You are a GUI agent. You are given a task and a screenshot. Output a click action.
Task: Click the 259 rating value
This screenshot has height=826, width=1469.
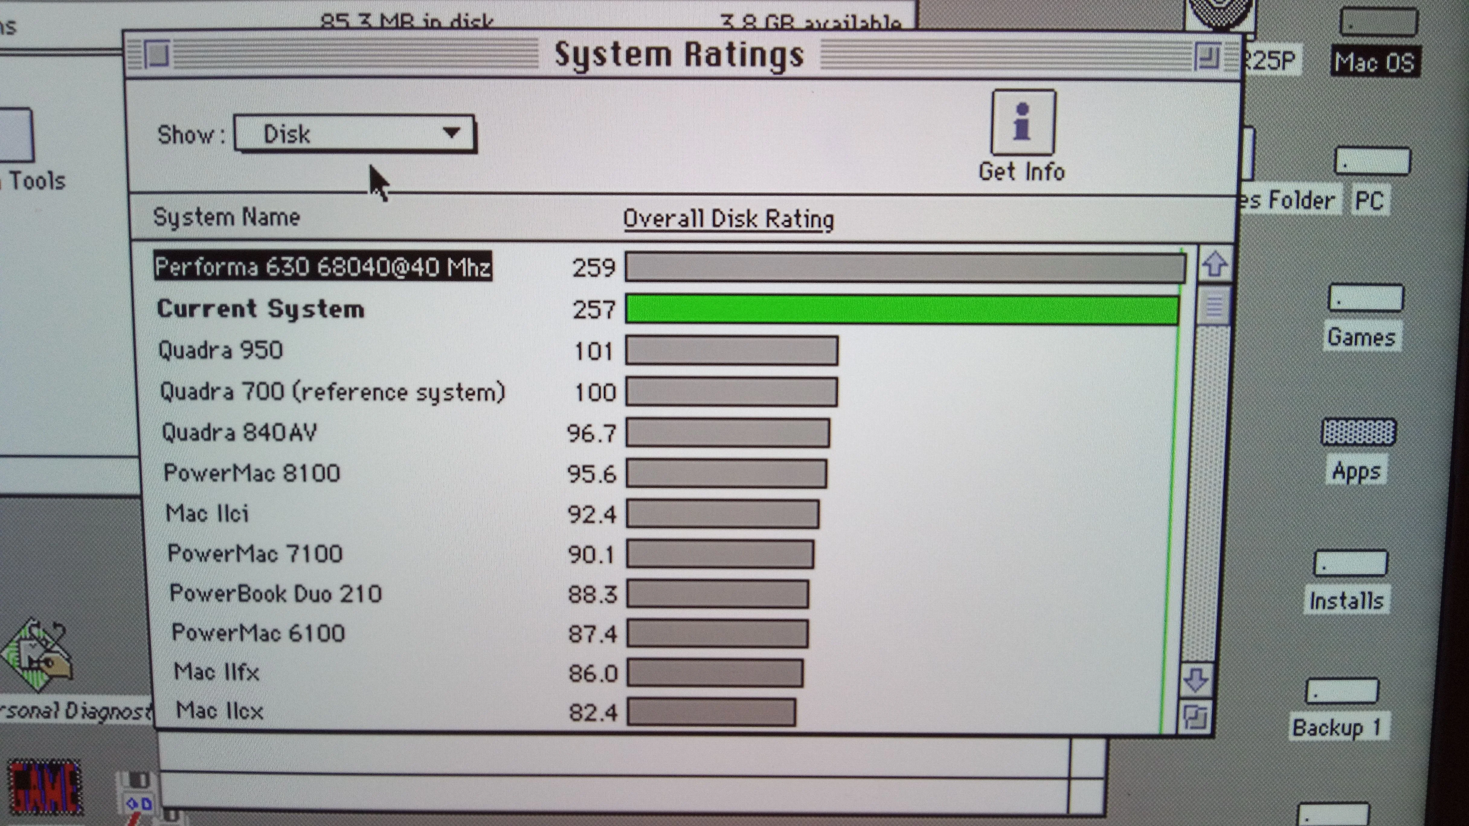594,268
